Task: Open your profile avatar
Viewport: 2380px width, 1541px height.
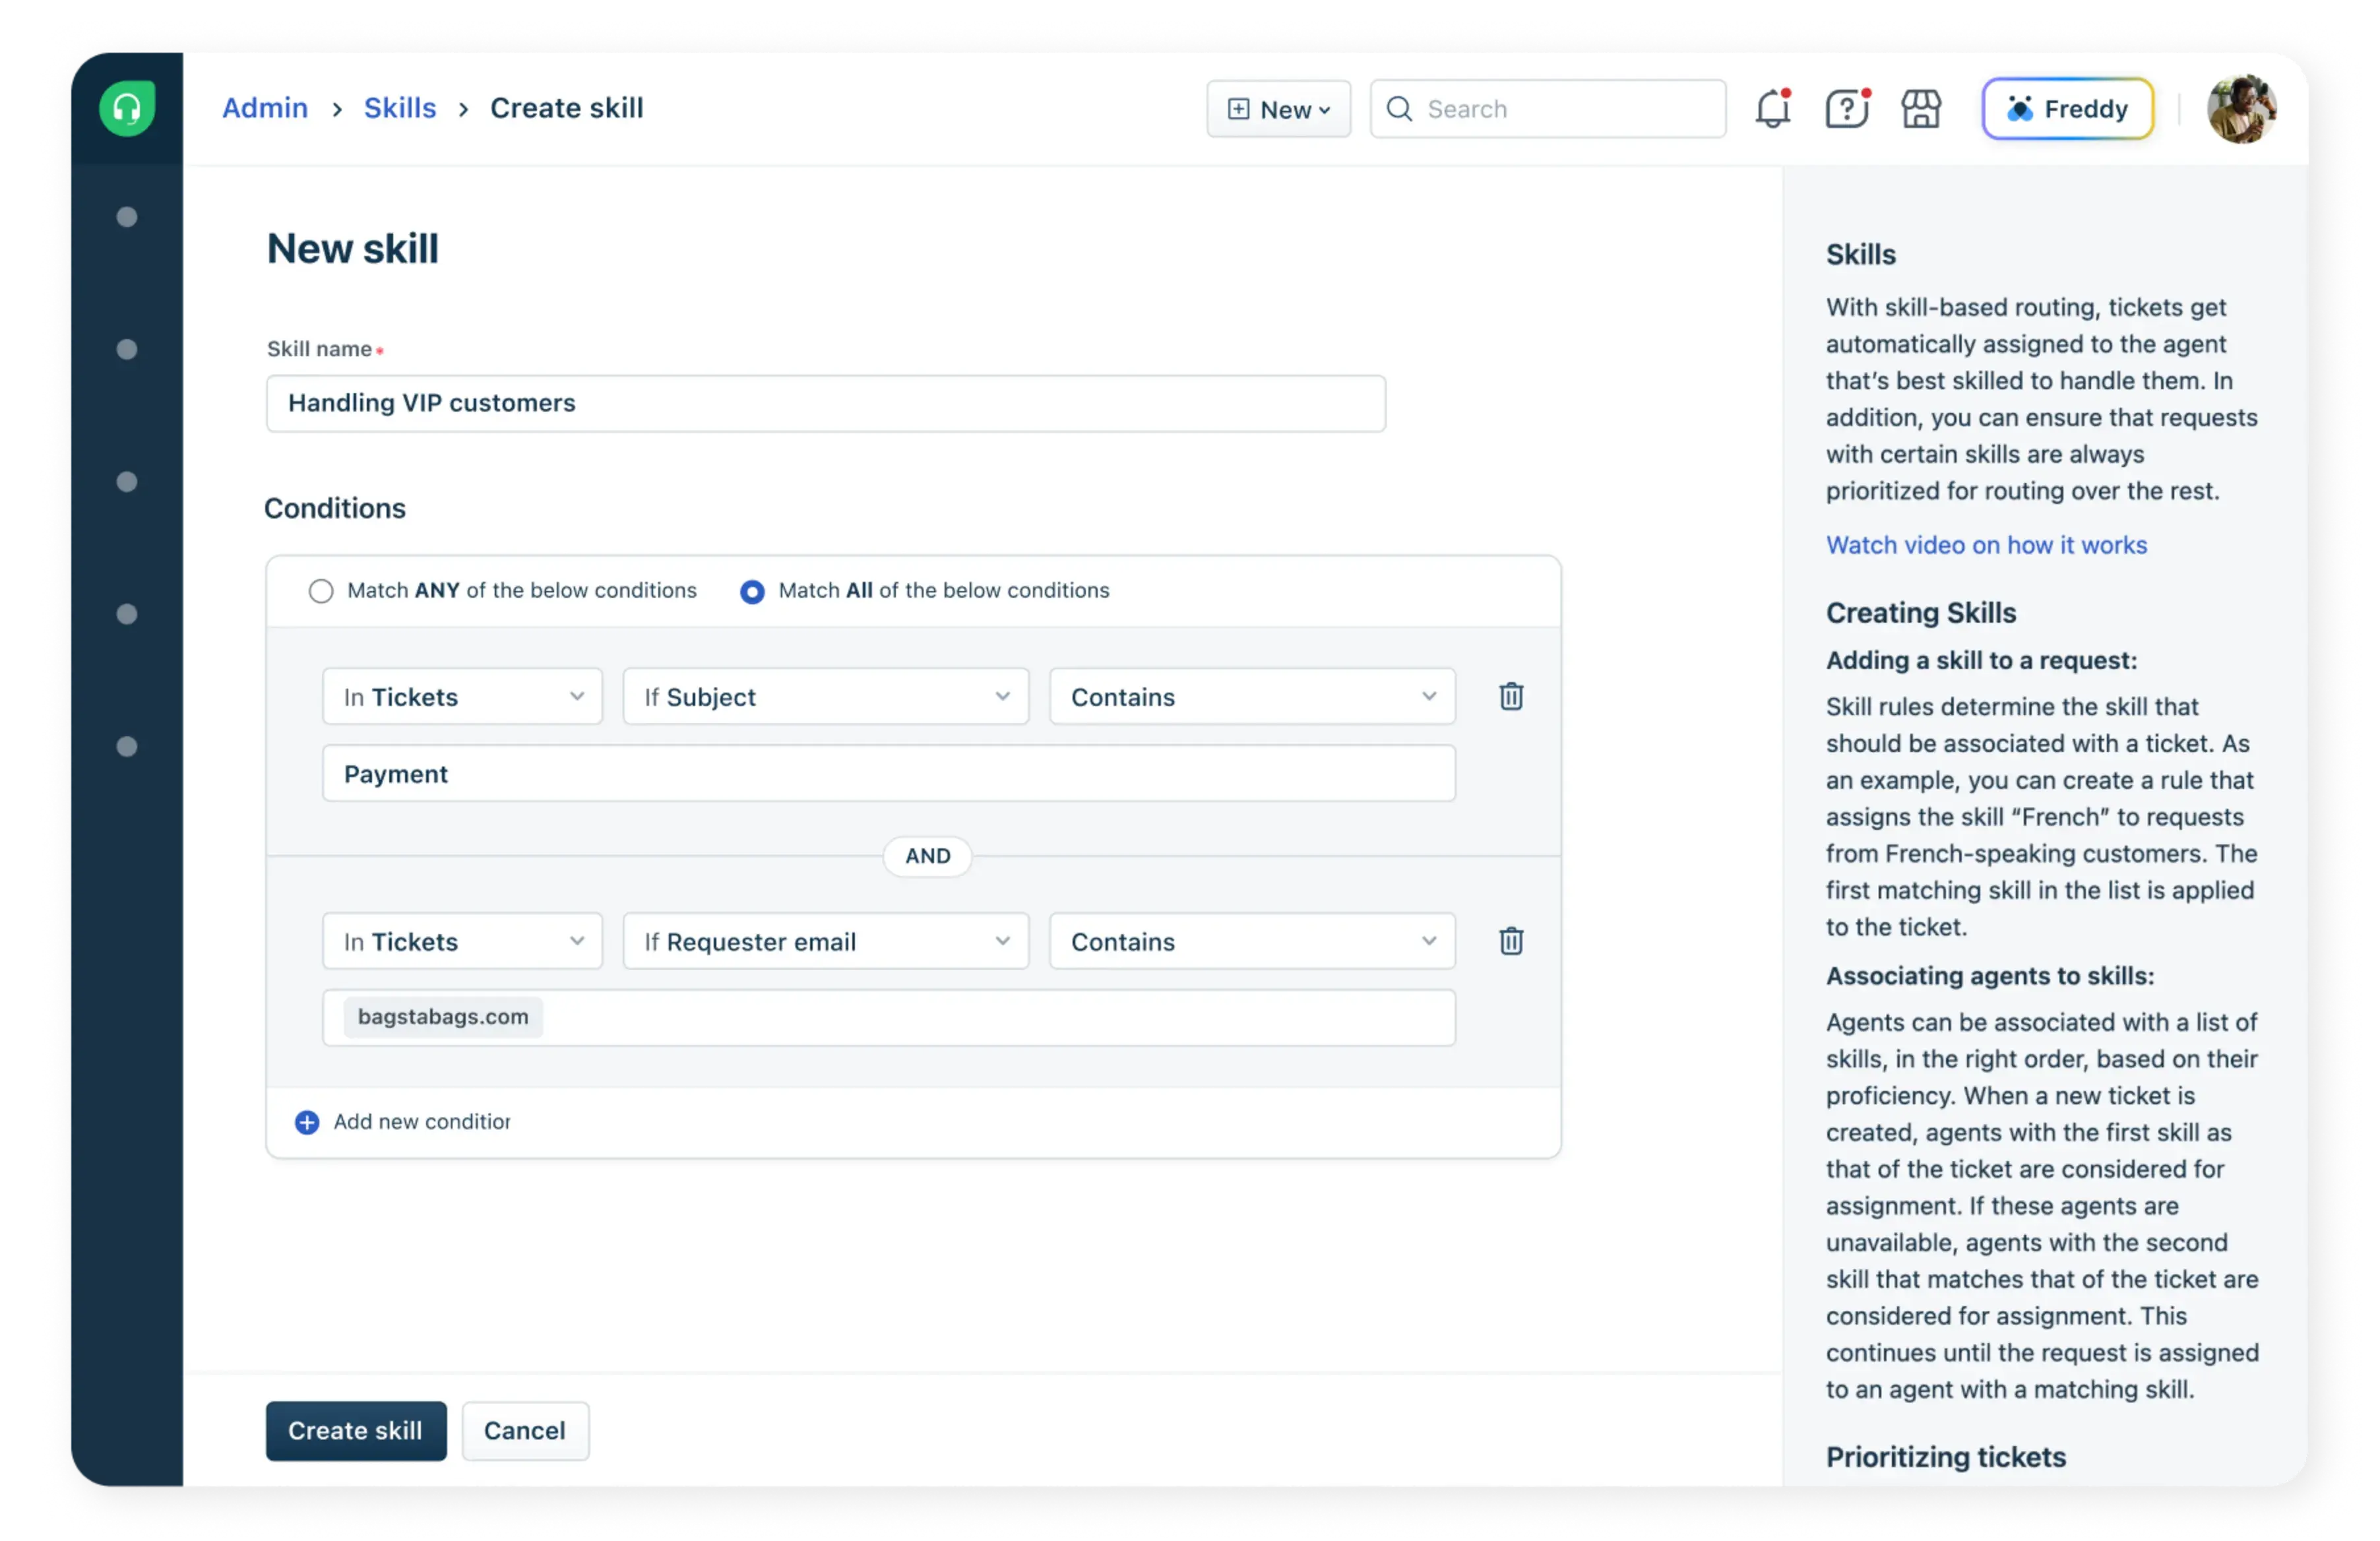Action: click(2241, 108)
